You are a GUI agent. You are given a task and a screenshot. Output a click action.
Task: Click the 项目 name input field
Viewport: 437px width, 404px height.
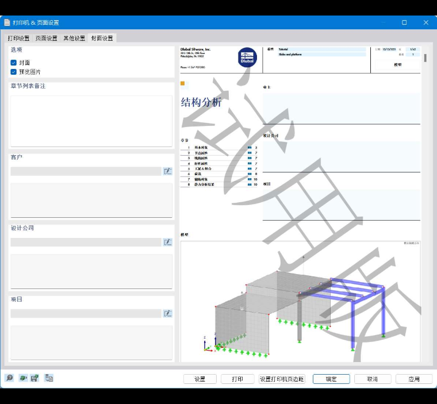coord(86,313)
